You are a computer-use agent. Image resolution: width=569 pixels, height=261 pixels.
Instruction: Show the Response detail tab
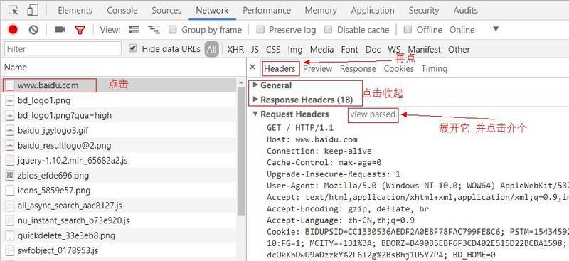pos(358,68)
